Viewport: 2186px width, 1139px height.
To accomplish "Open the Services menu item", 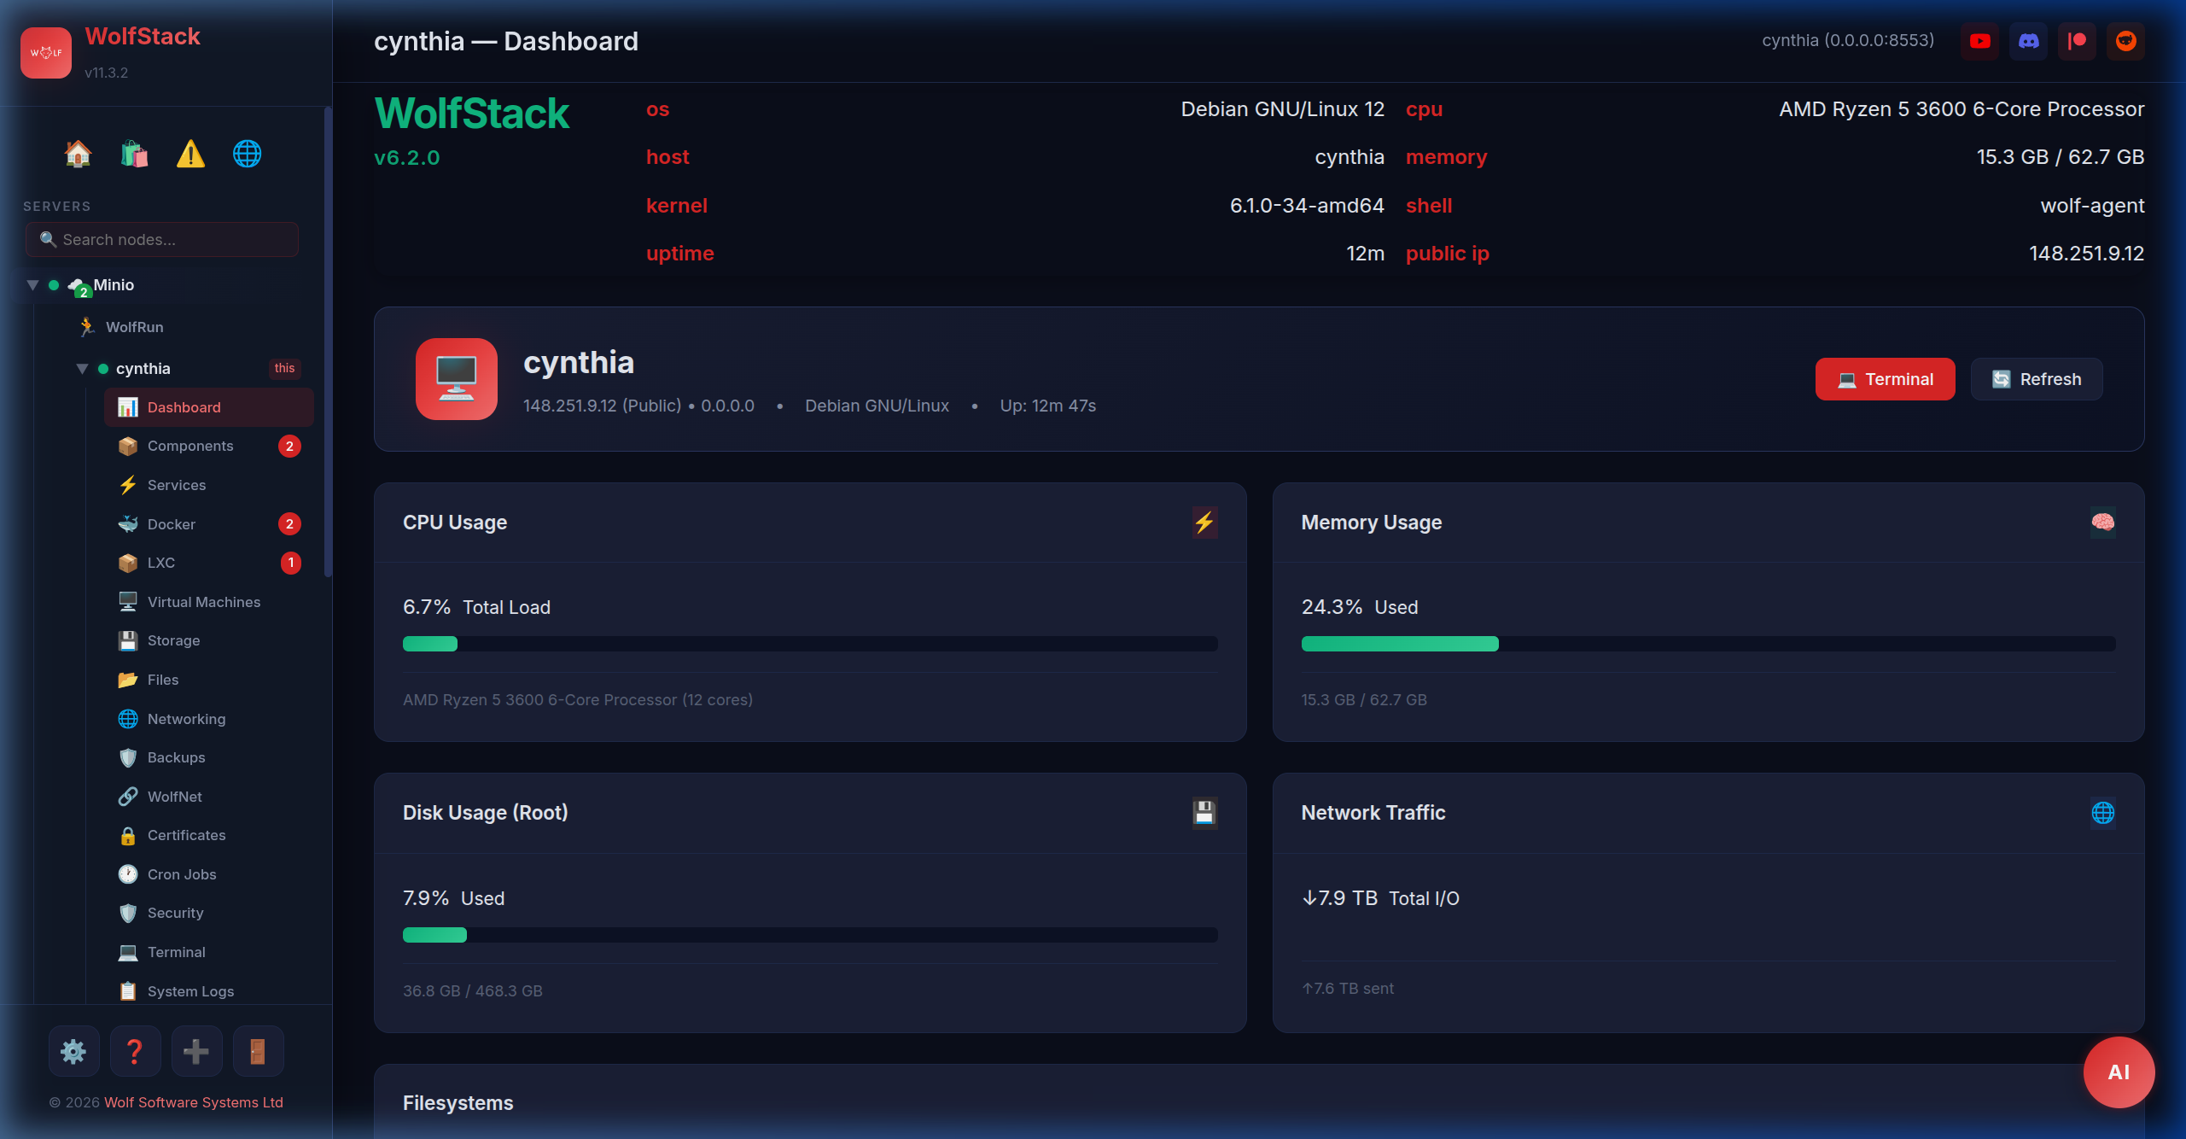I will coord(208,485).
